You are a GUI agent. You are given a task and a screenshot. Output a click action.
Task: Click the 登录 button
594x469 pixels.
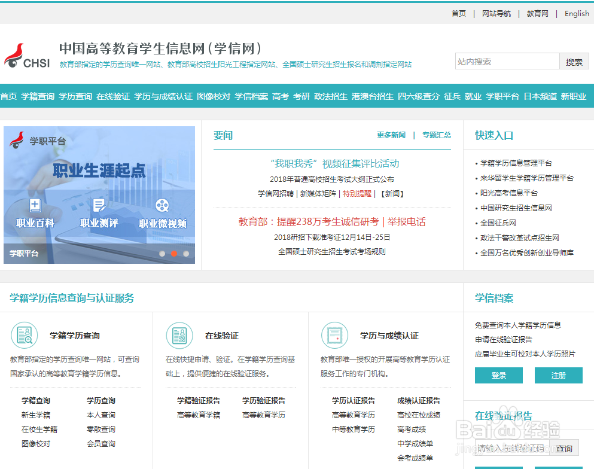coord(498,376)
